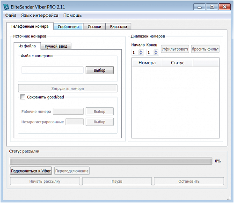Screen dimensions: 234x203
Task: Click Выбор button next to Незарегистрированные
Action: (100, 122)
